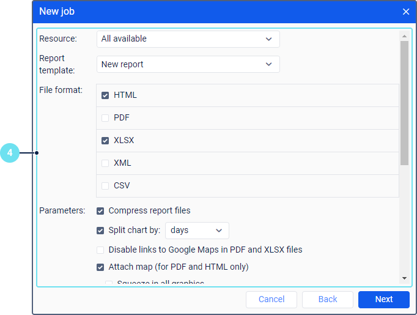
Task: Click the vertical scrollbar thumb
Action: pyautogui.click(x=404, y=103)
